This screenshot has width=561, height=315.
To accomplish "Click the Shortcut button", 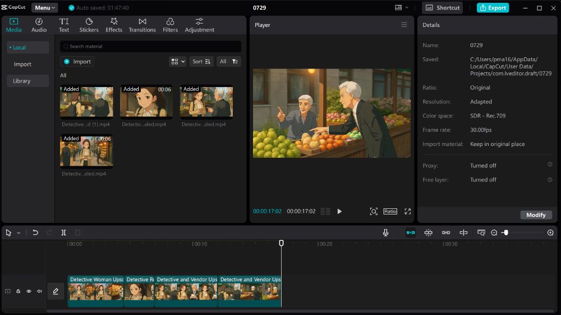I will click(x=442, y=7).
